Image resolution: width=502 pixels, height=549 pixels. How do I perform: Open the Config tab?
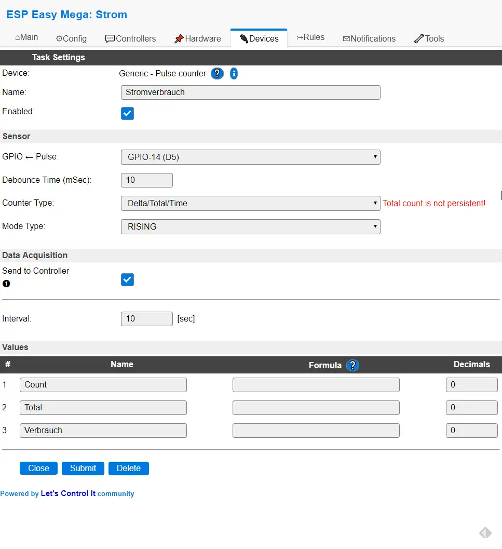(71, 38)
